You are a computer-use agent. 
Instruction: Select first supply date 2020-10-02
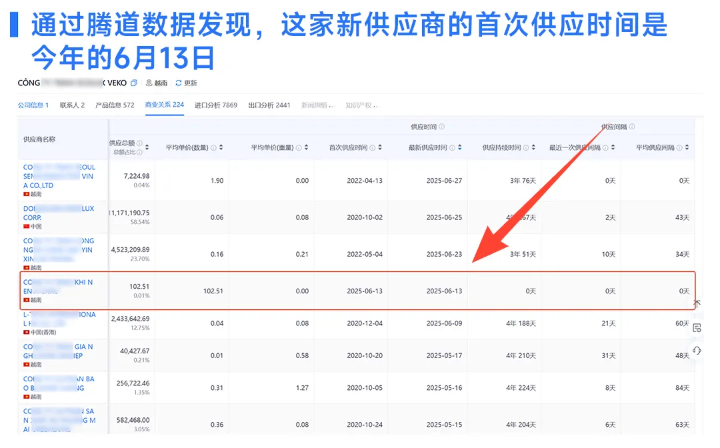point(365,217)
